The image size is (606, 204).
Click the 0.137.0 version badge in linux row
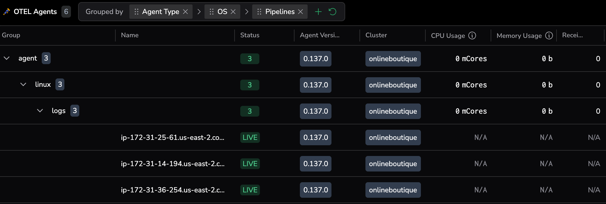point(315,85)
